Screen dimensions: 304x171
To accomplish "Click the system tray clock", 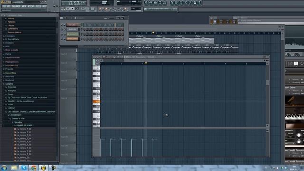I will point(294,168).
